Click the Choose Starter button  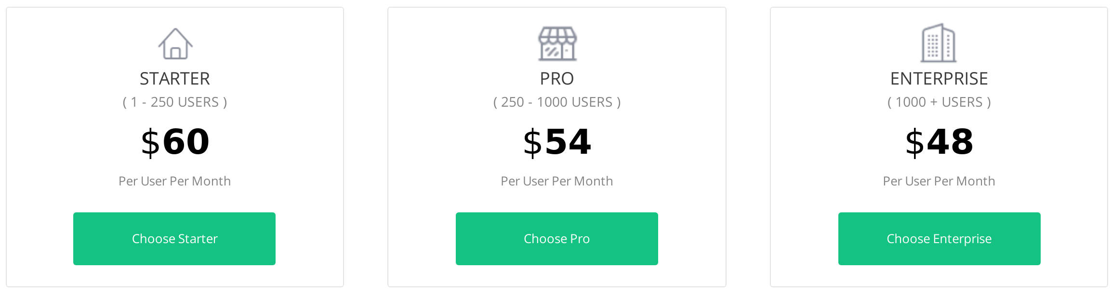tap(174, 238)
